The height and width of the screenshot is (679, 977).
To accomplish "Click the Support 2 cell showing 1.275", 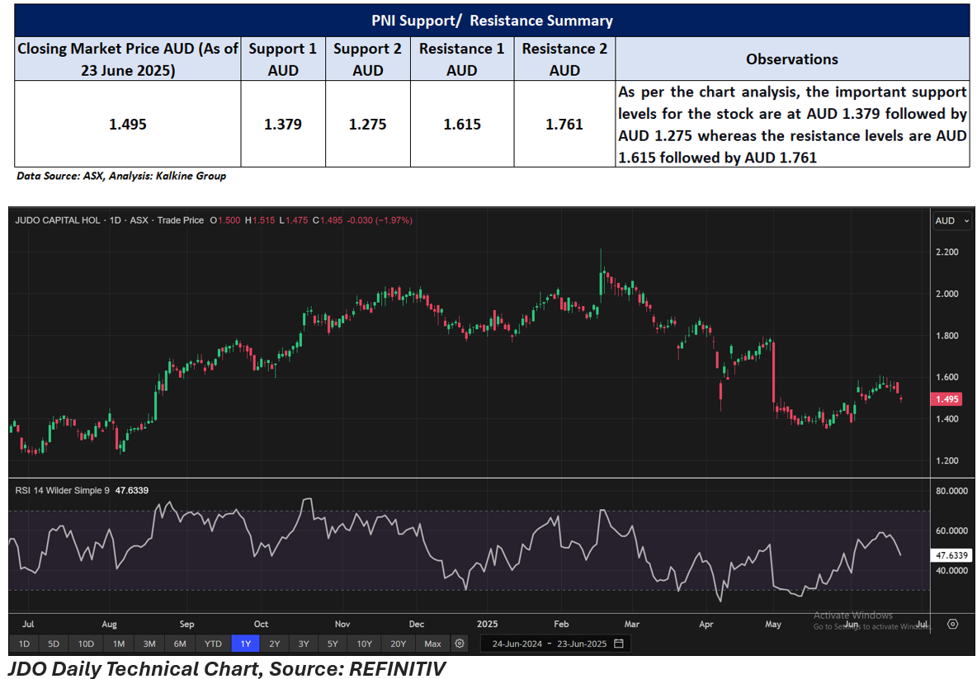I will click(368, 124).
